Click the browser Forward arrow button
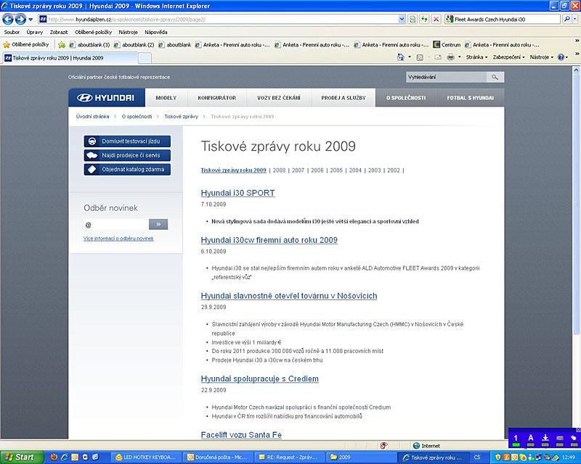The height and width of the screenshot is (464, 581). pyautogui.click(x=20, y=19)
